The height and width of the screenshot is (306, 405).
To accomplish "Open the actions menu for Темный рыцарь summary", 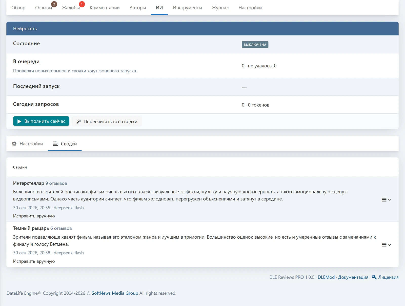I will tap(386, 245).
